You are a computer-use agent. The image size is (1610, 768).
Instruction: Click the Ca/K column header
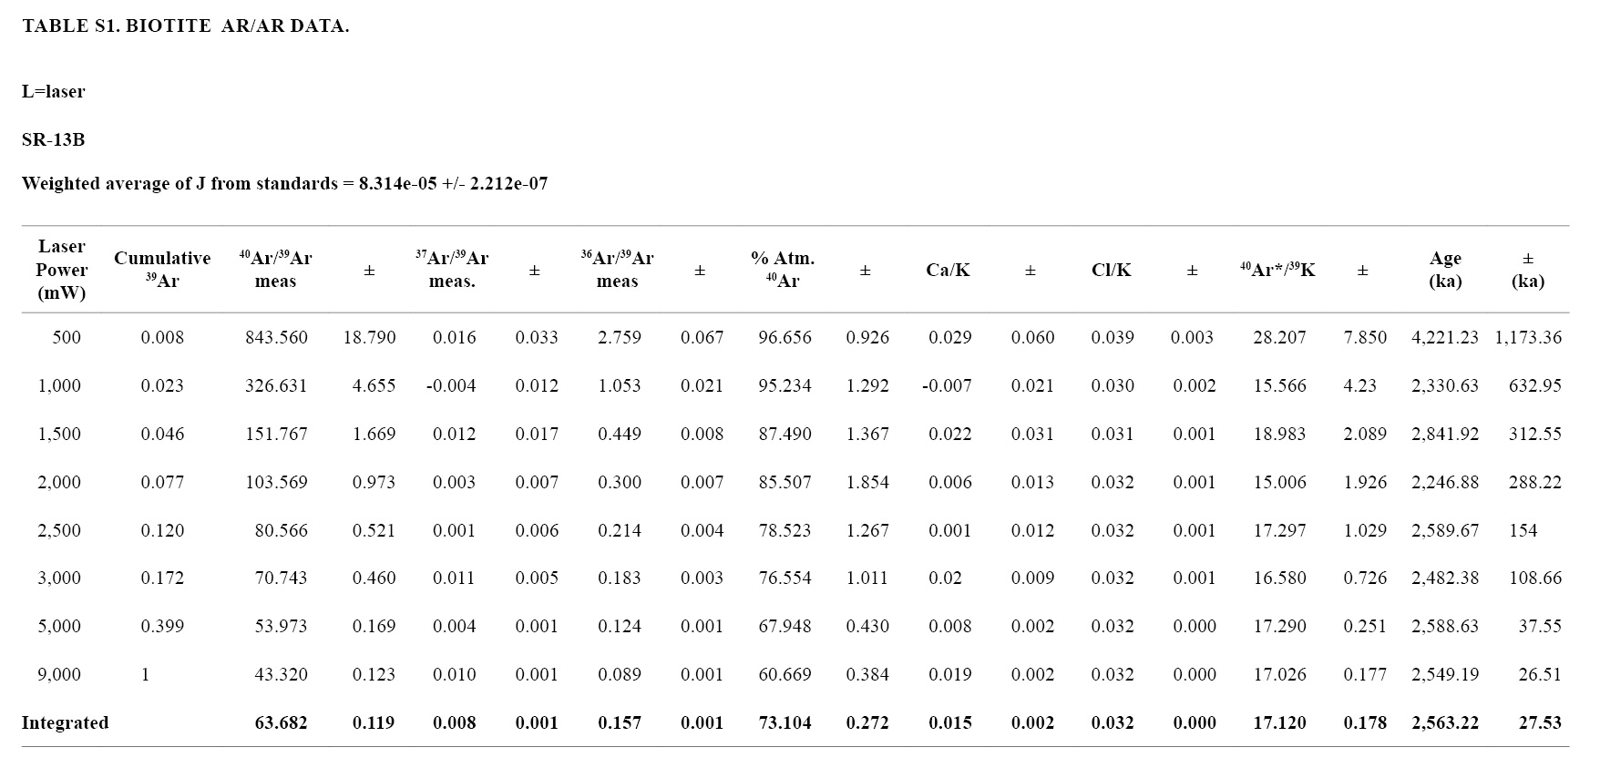tap(948, 271)
